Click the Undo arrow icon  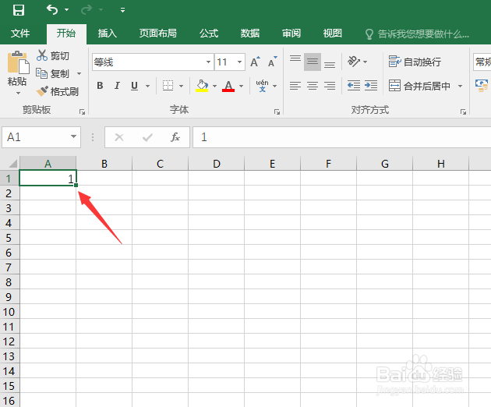coord(52,9)
